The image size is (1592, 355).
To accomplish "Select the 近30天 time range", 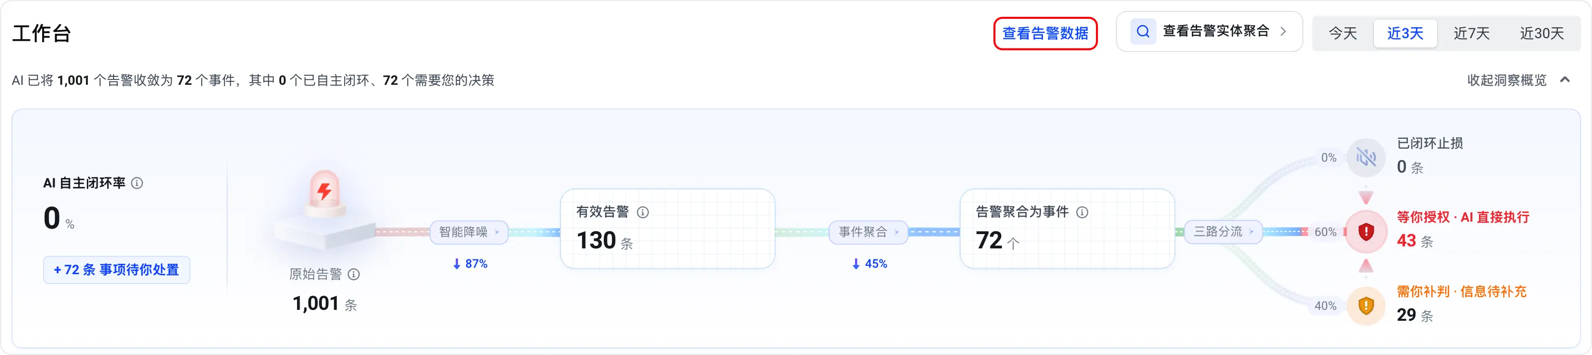I will 1541,33.
